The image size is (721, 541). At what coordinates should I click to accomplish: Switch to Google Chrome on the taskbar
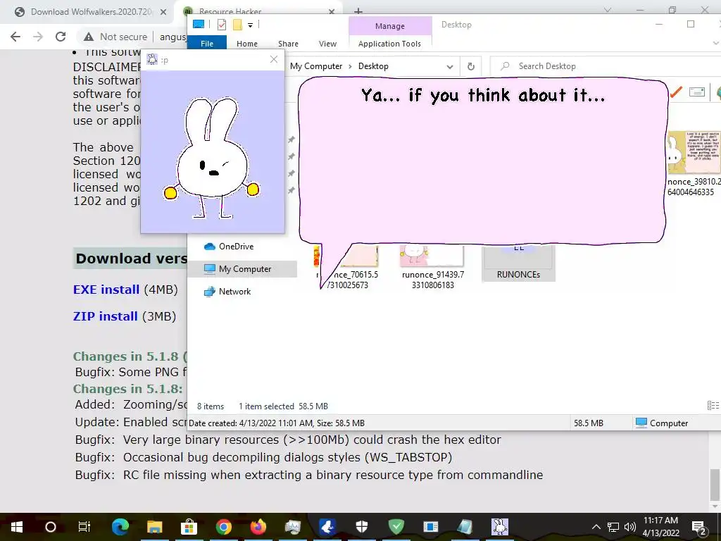pyautogui.click(x=223, y=527)
